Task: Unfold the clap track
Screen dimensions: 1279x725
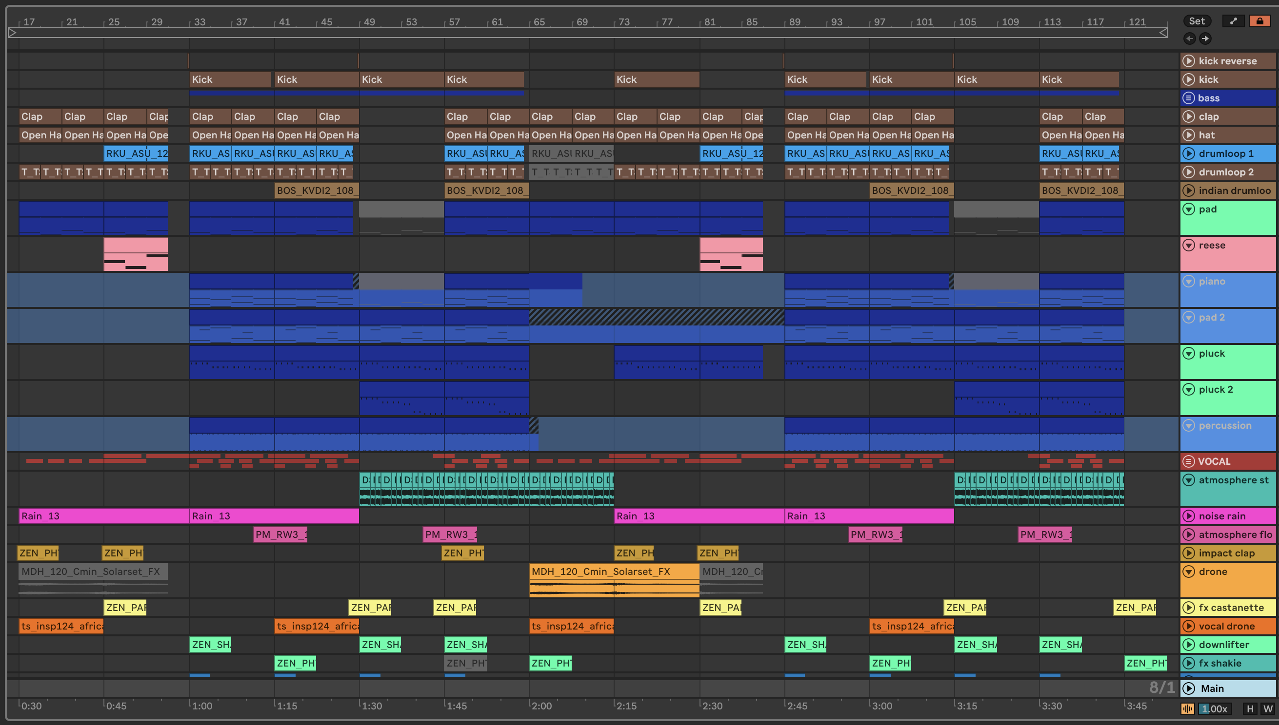Action: point(1189,116)
